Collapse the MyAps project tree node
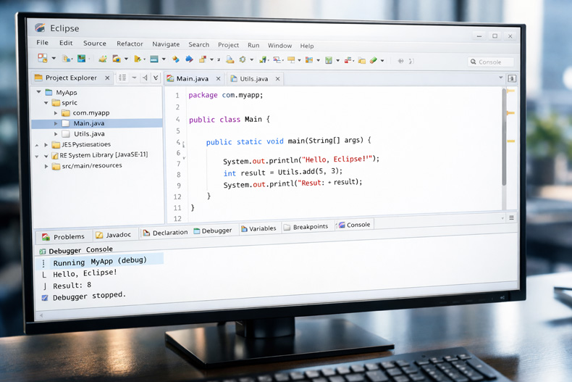The height and width of the screenshot is (382, 572). (39, 92)
